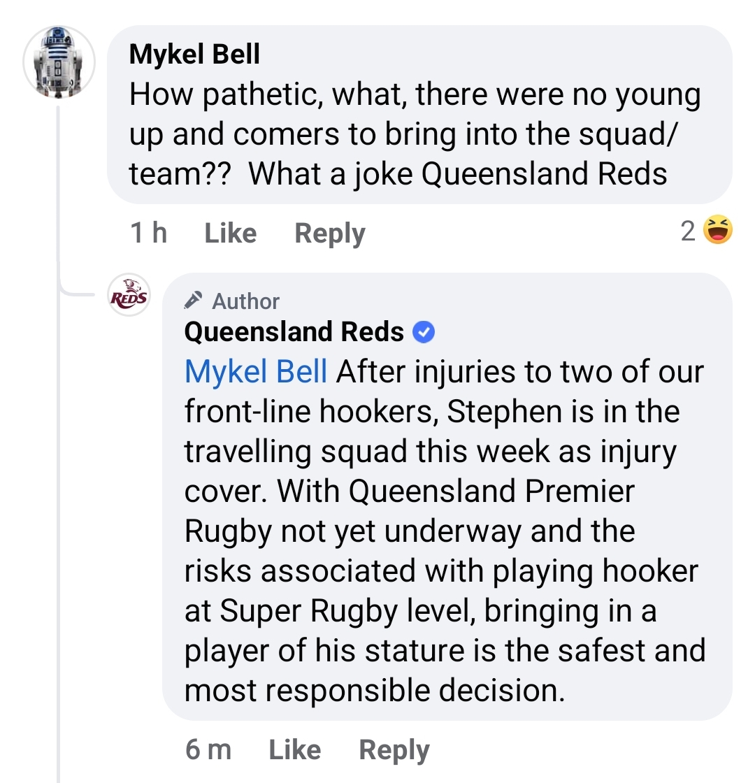Click the '6 m' reply timestamp
The width and height of the screenshot is (755, 783).
(208, 749)
